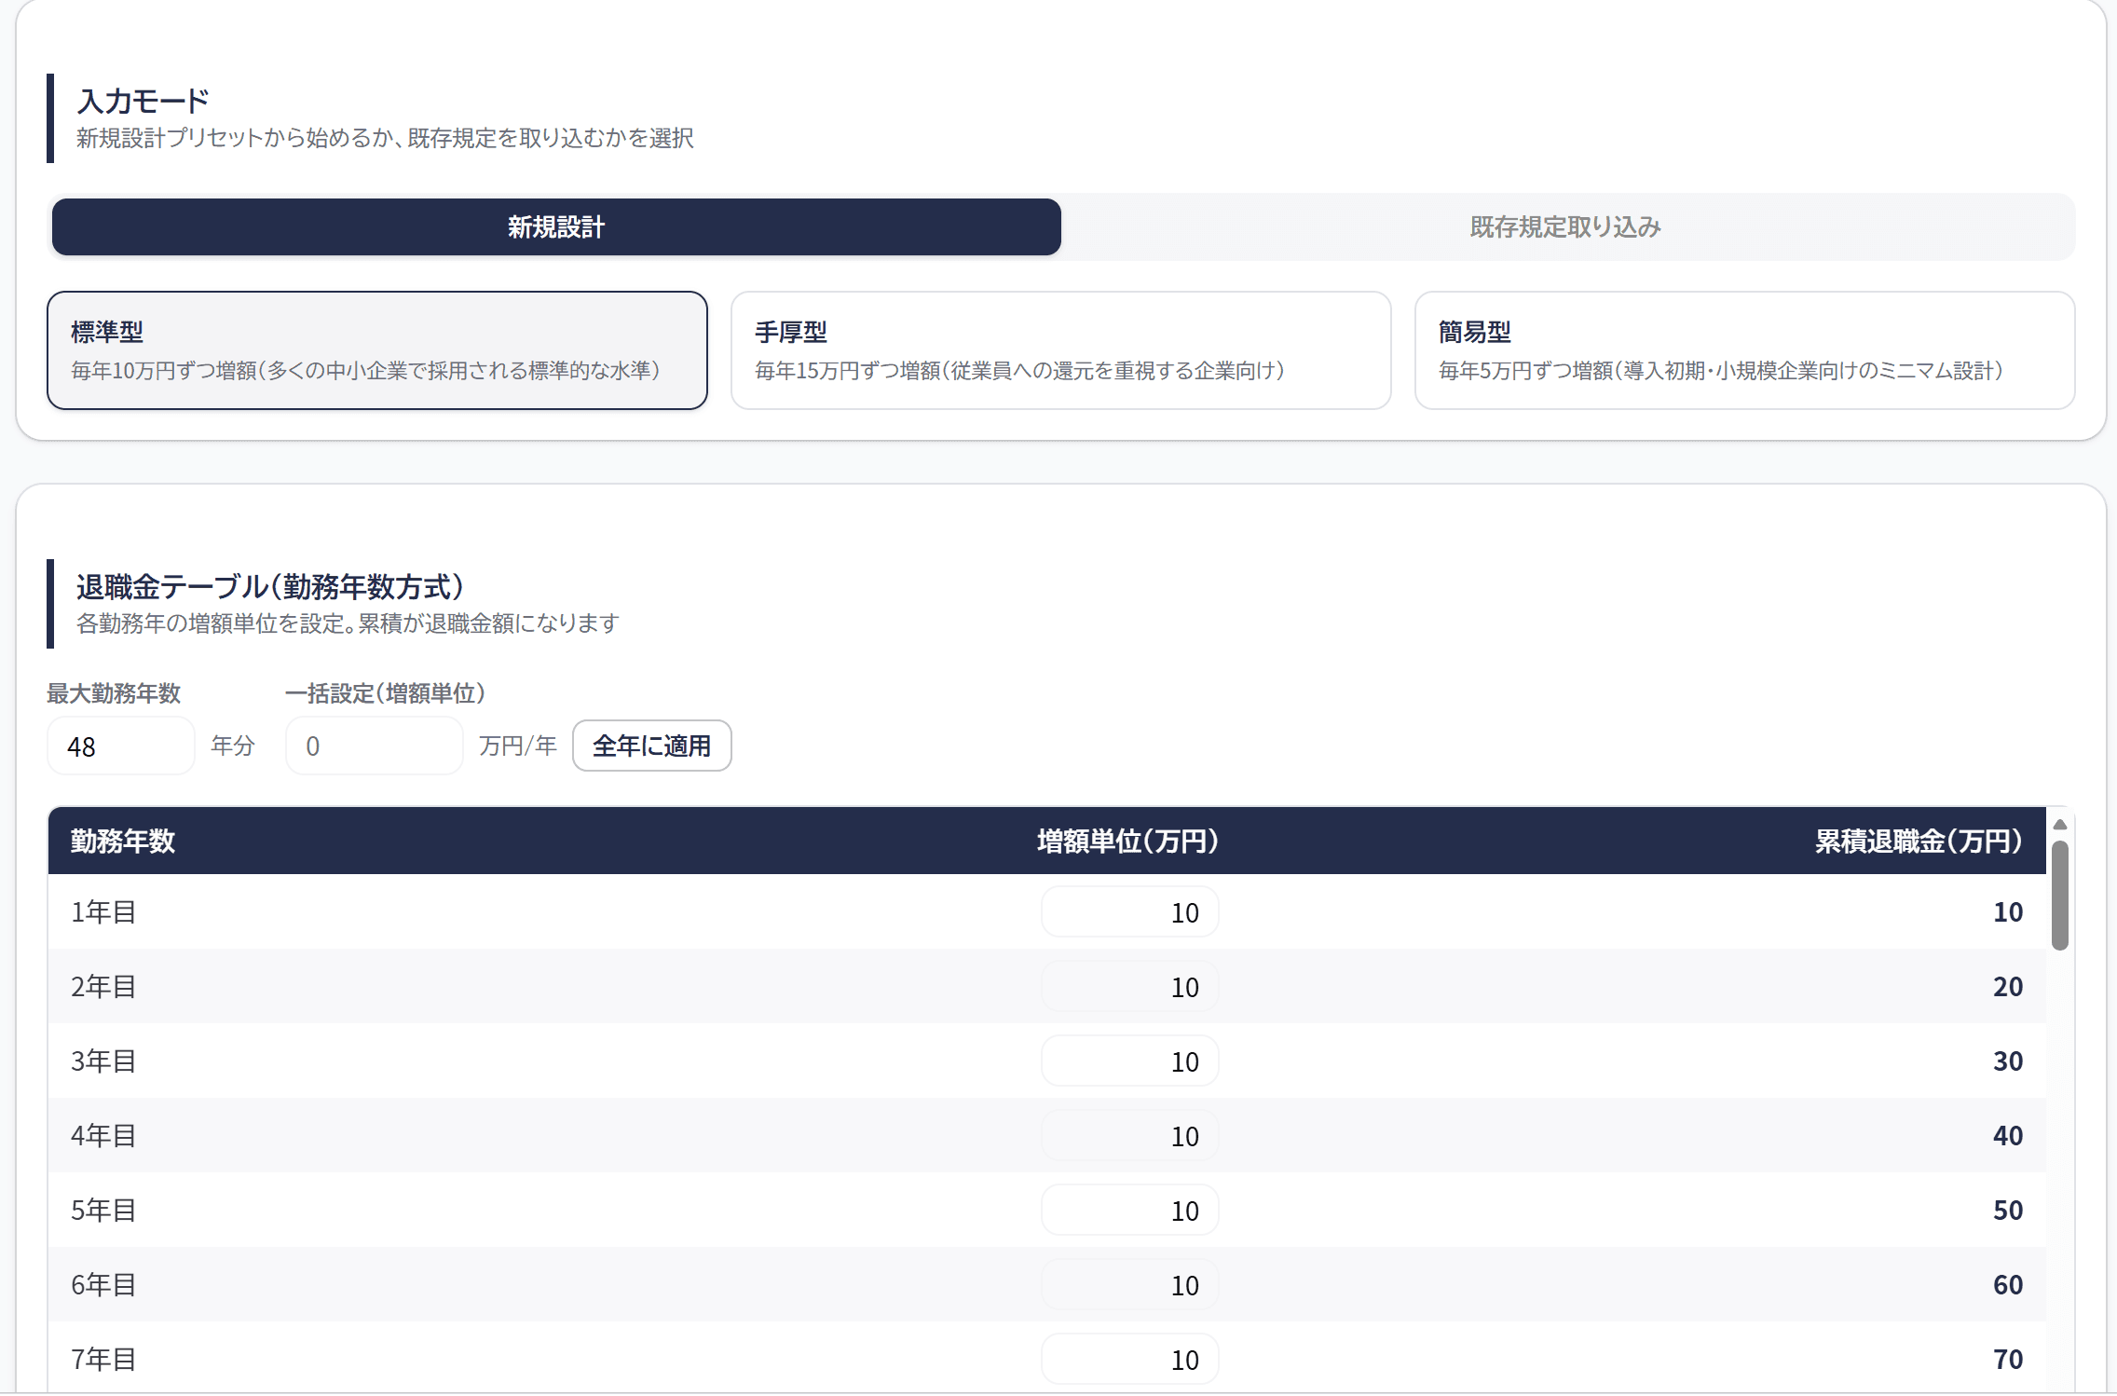Click cumulative value 20 in 2年目 row
Image resolution: width=2117 pixels, height=1396 pixels.
pos(2008,986)
